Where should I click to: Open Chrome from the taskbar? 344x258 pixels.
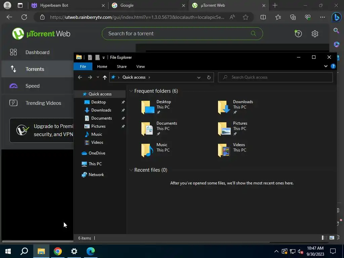click(58, 251)
